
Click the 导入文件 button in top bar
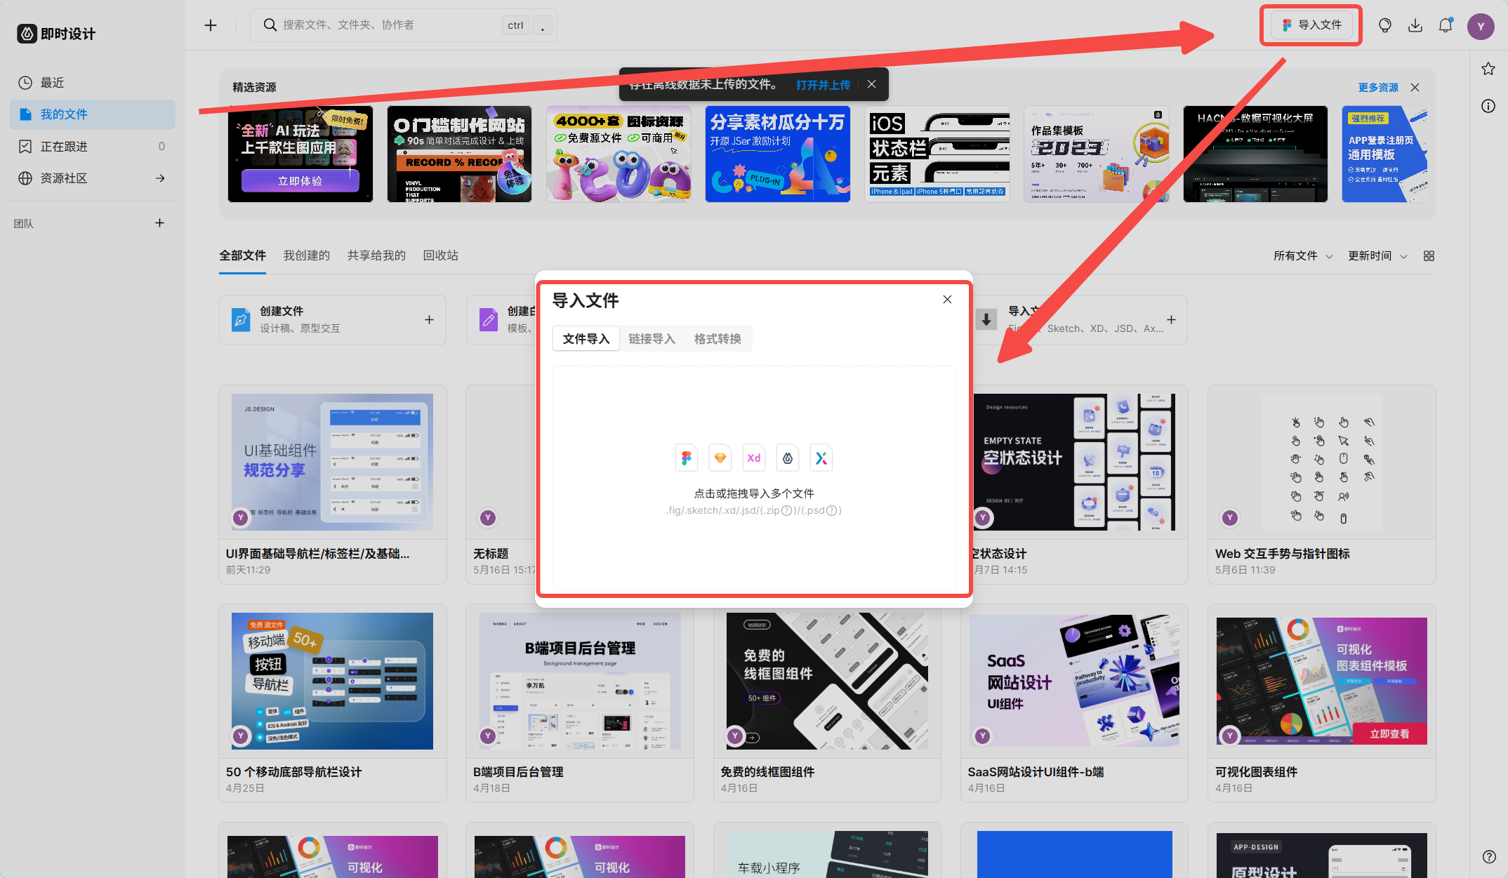point(1311,25)
